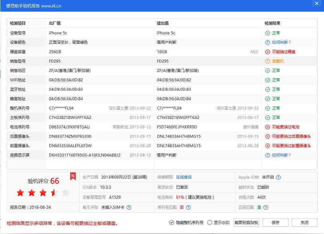Click the 已激活 activation status
Image resolution: width=324 pixels, height=234 pixels.
(x=182, y=187)
